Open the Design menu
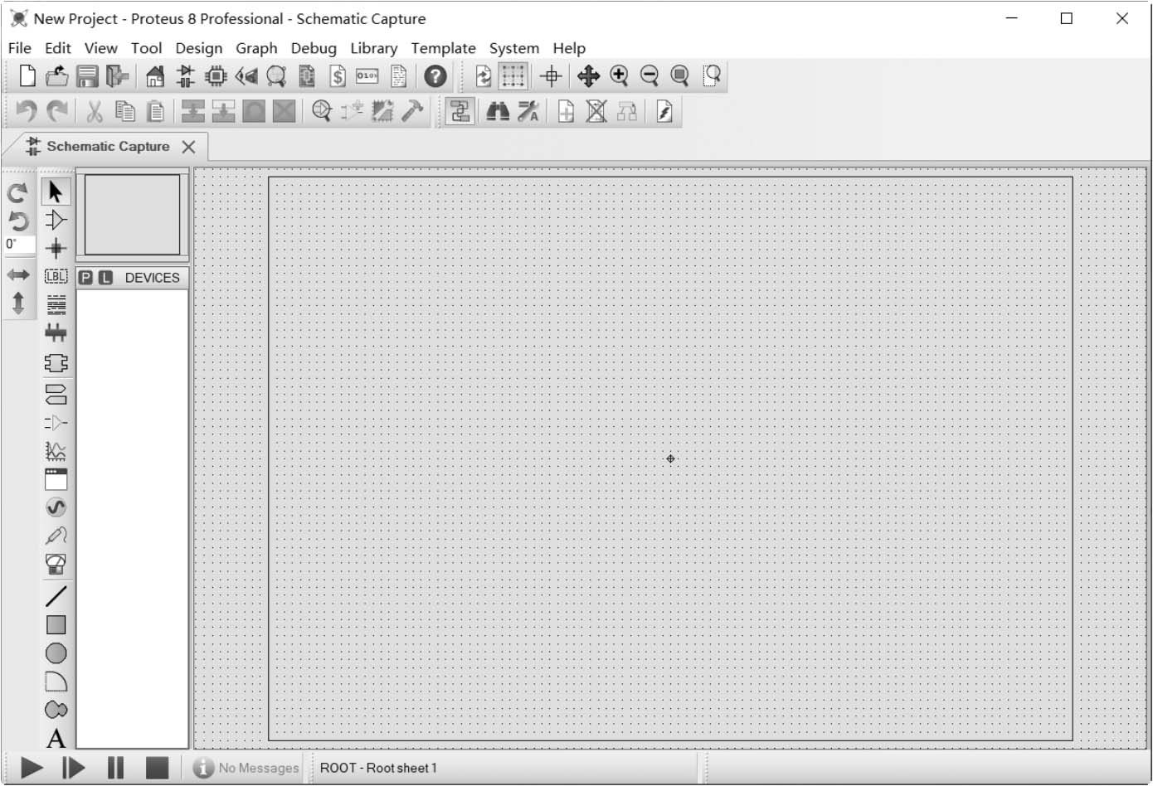Viewport: 1153px width, 786px height. [199, 48]
